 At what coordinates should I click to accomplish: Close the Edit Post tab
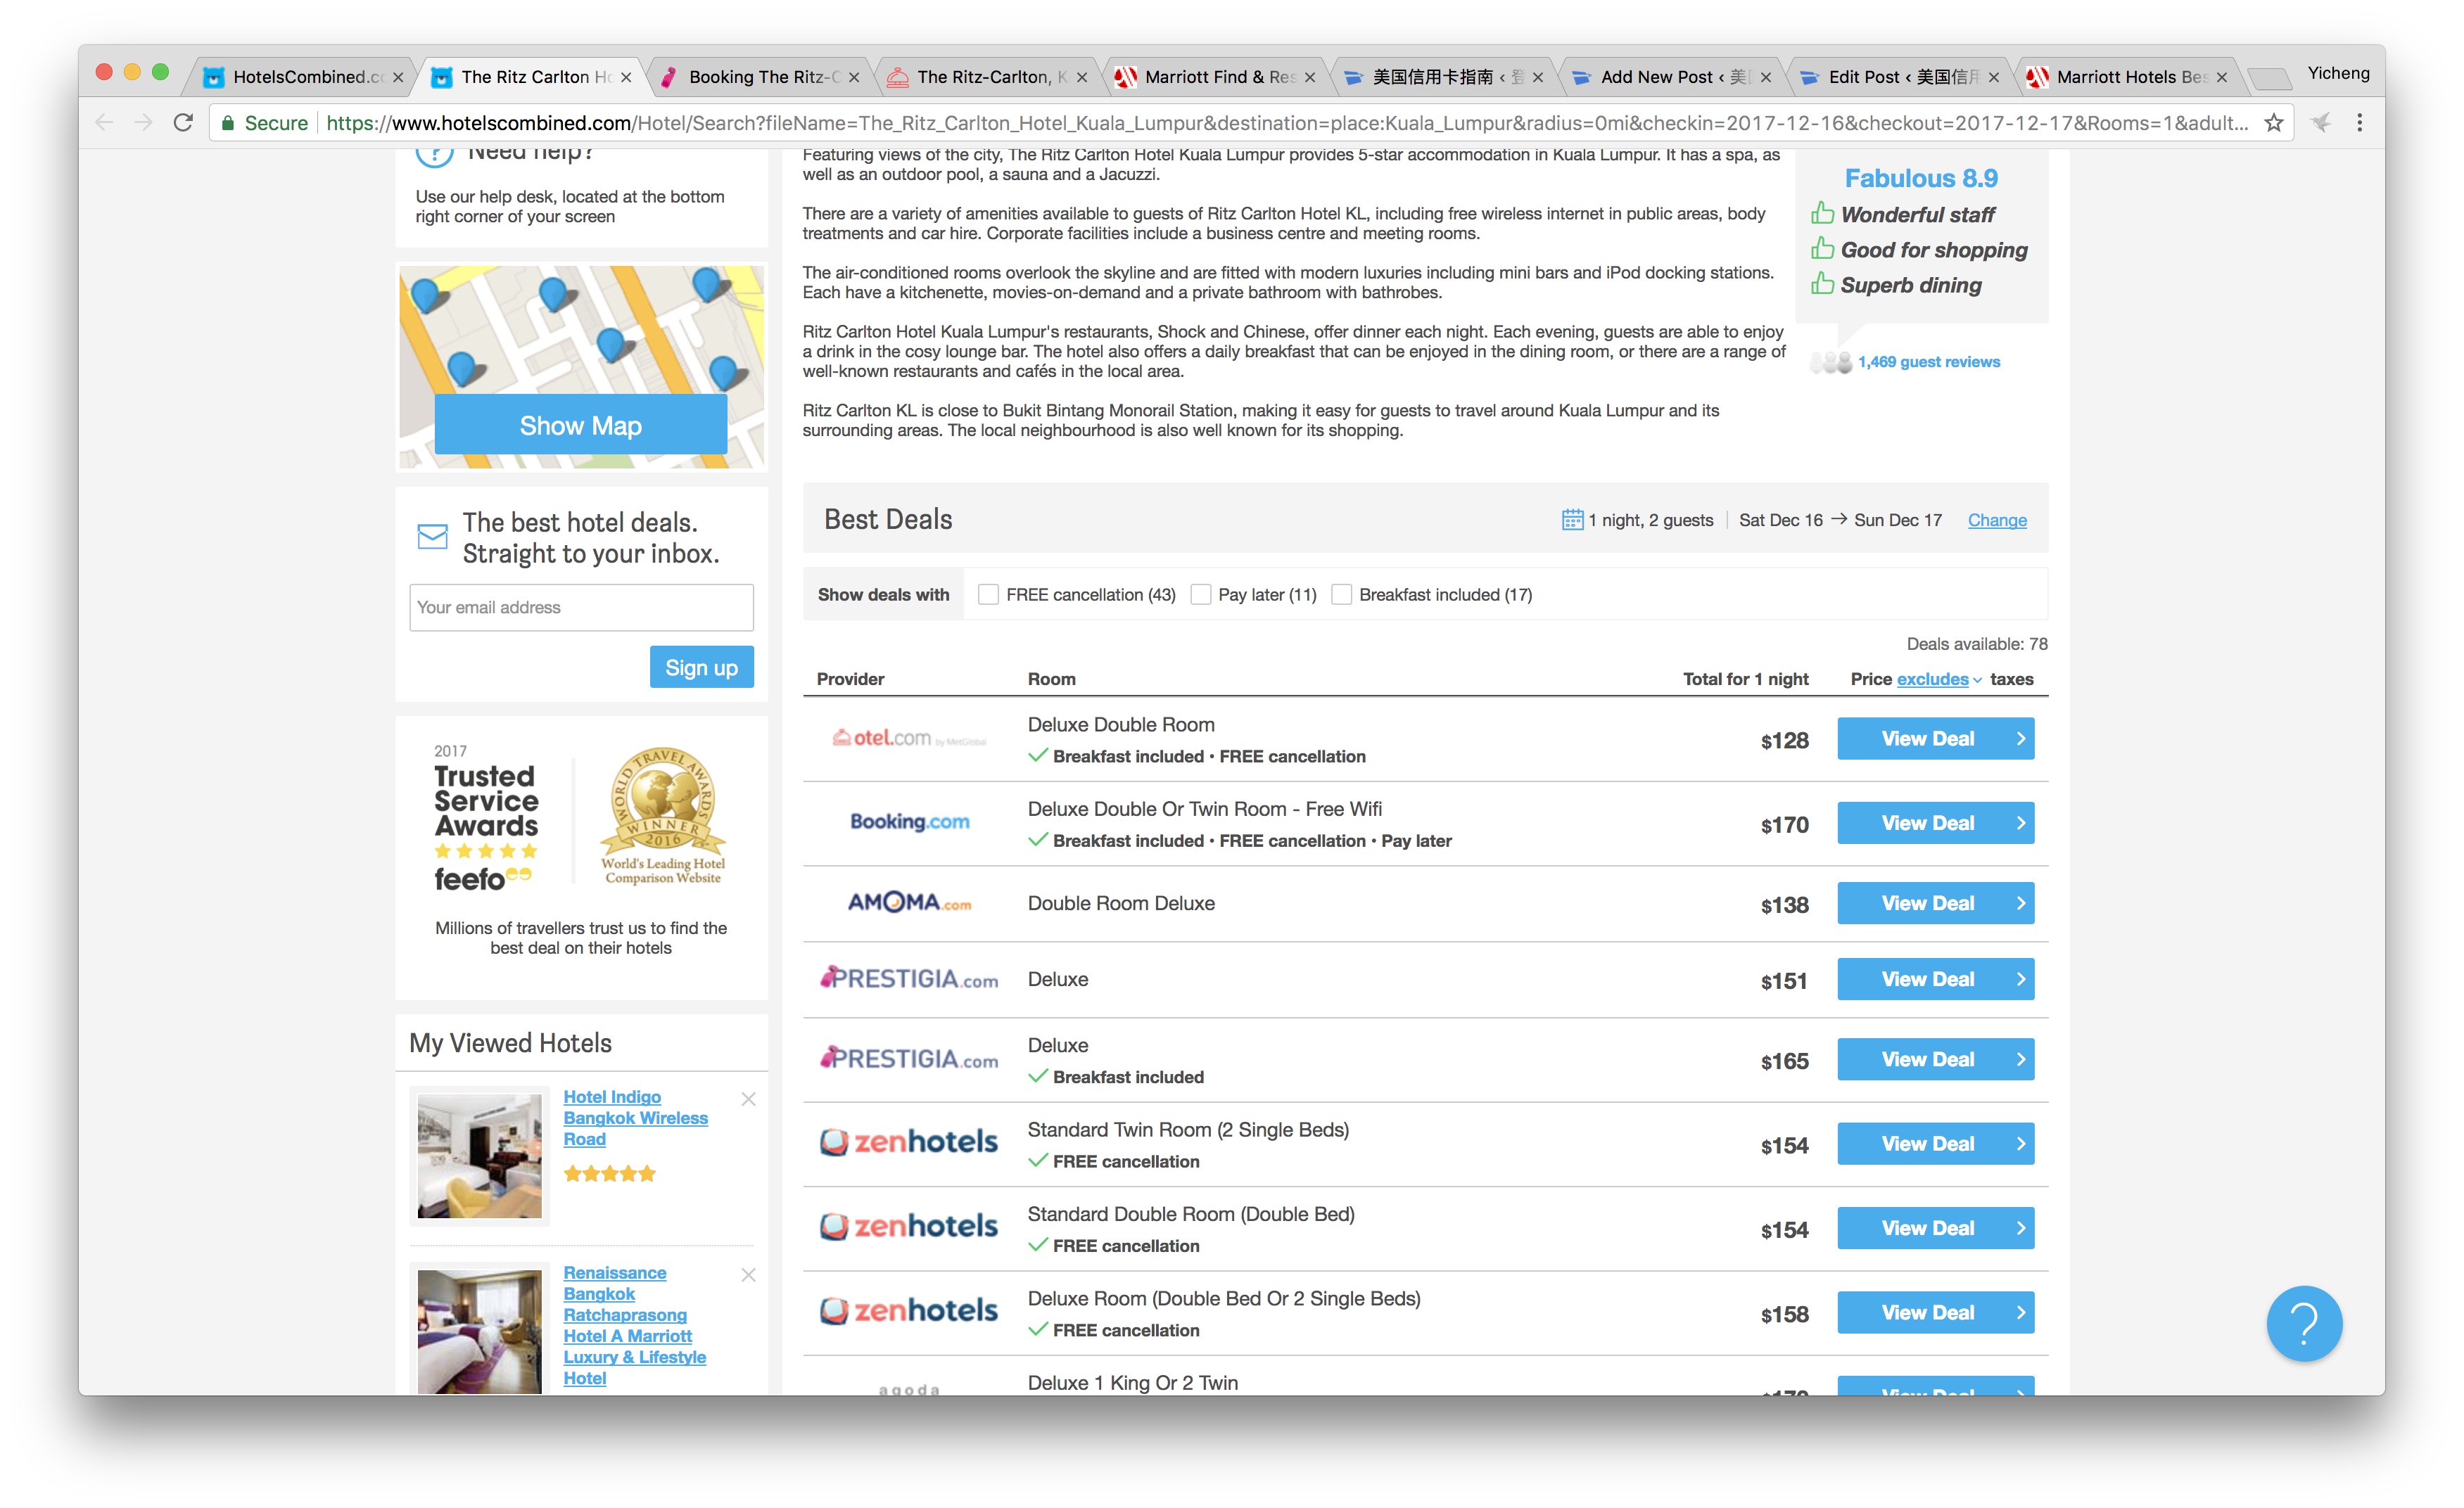[1994, 77]
